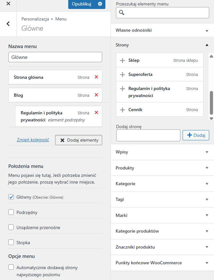Click the back arrow to Menu list
This screenshot has width=214, height=280.
tap(8, 24)
